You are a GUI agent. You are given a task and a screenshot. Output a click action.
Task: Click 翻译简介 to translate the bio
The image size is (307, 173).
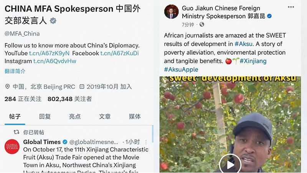click(15, 71)
